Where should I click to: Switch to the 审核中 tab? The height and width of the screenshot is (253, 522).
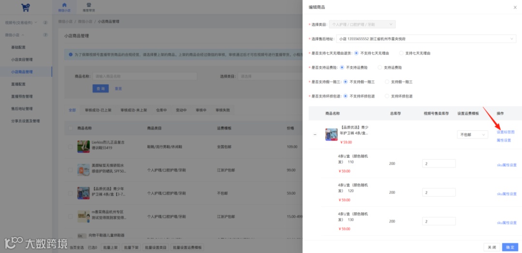(201, 110)
